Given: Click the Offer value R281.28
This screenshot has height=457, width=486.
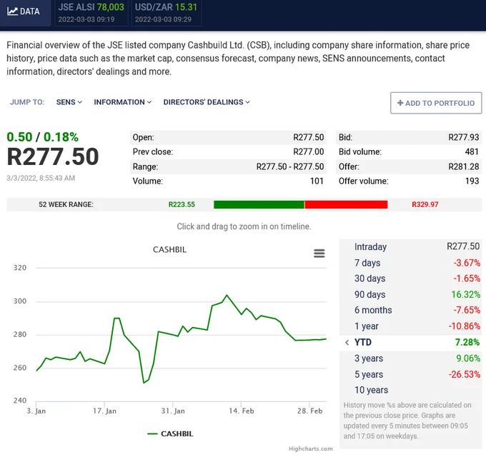Looking at the screenshot, I should (x=464, y=166).
